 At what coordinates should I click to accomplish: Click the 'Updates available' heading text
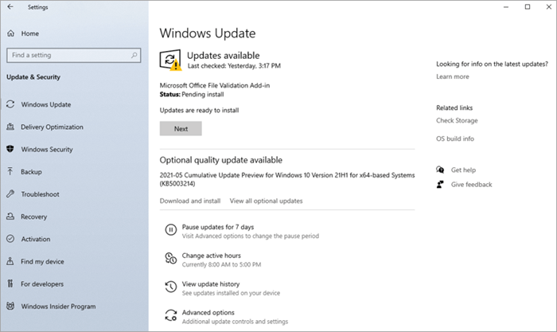click(x=224, y=56)
